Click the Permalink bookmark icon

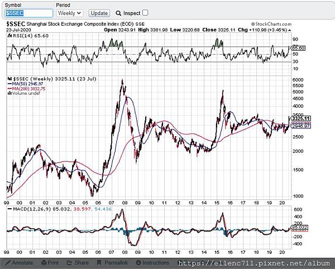click(x=99, y=262)
